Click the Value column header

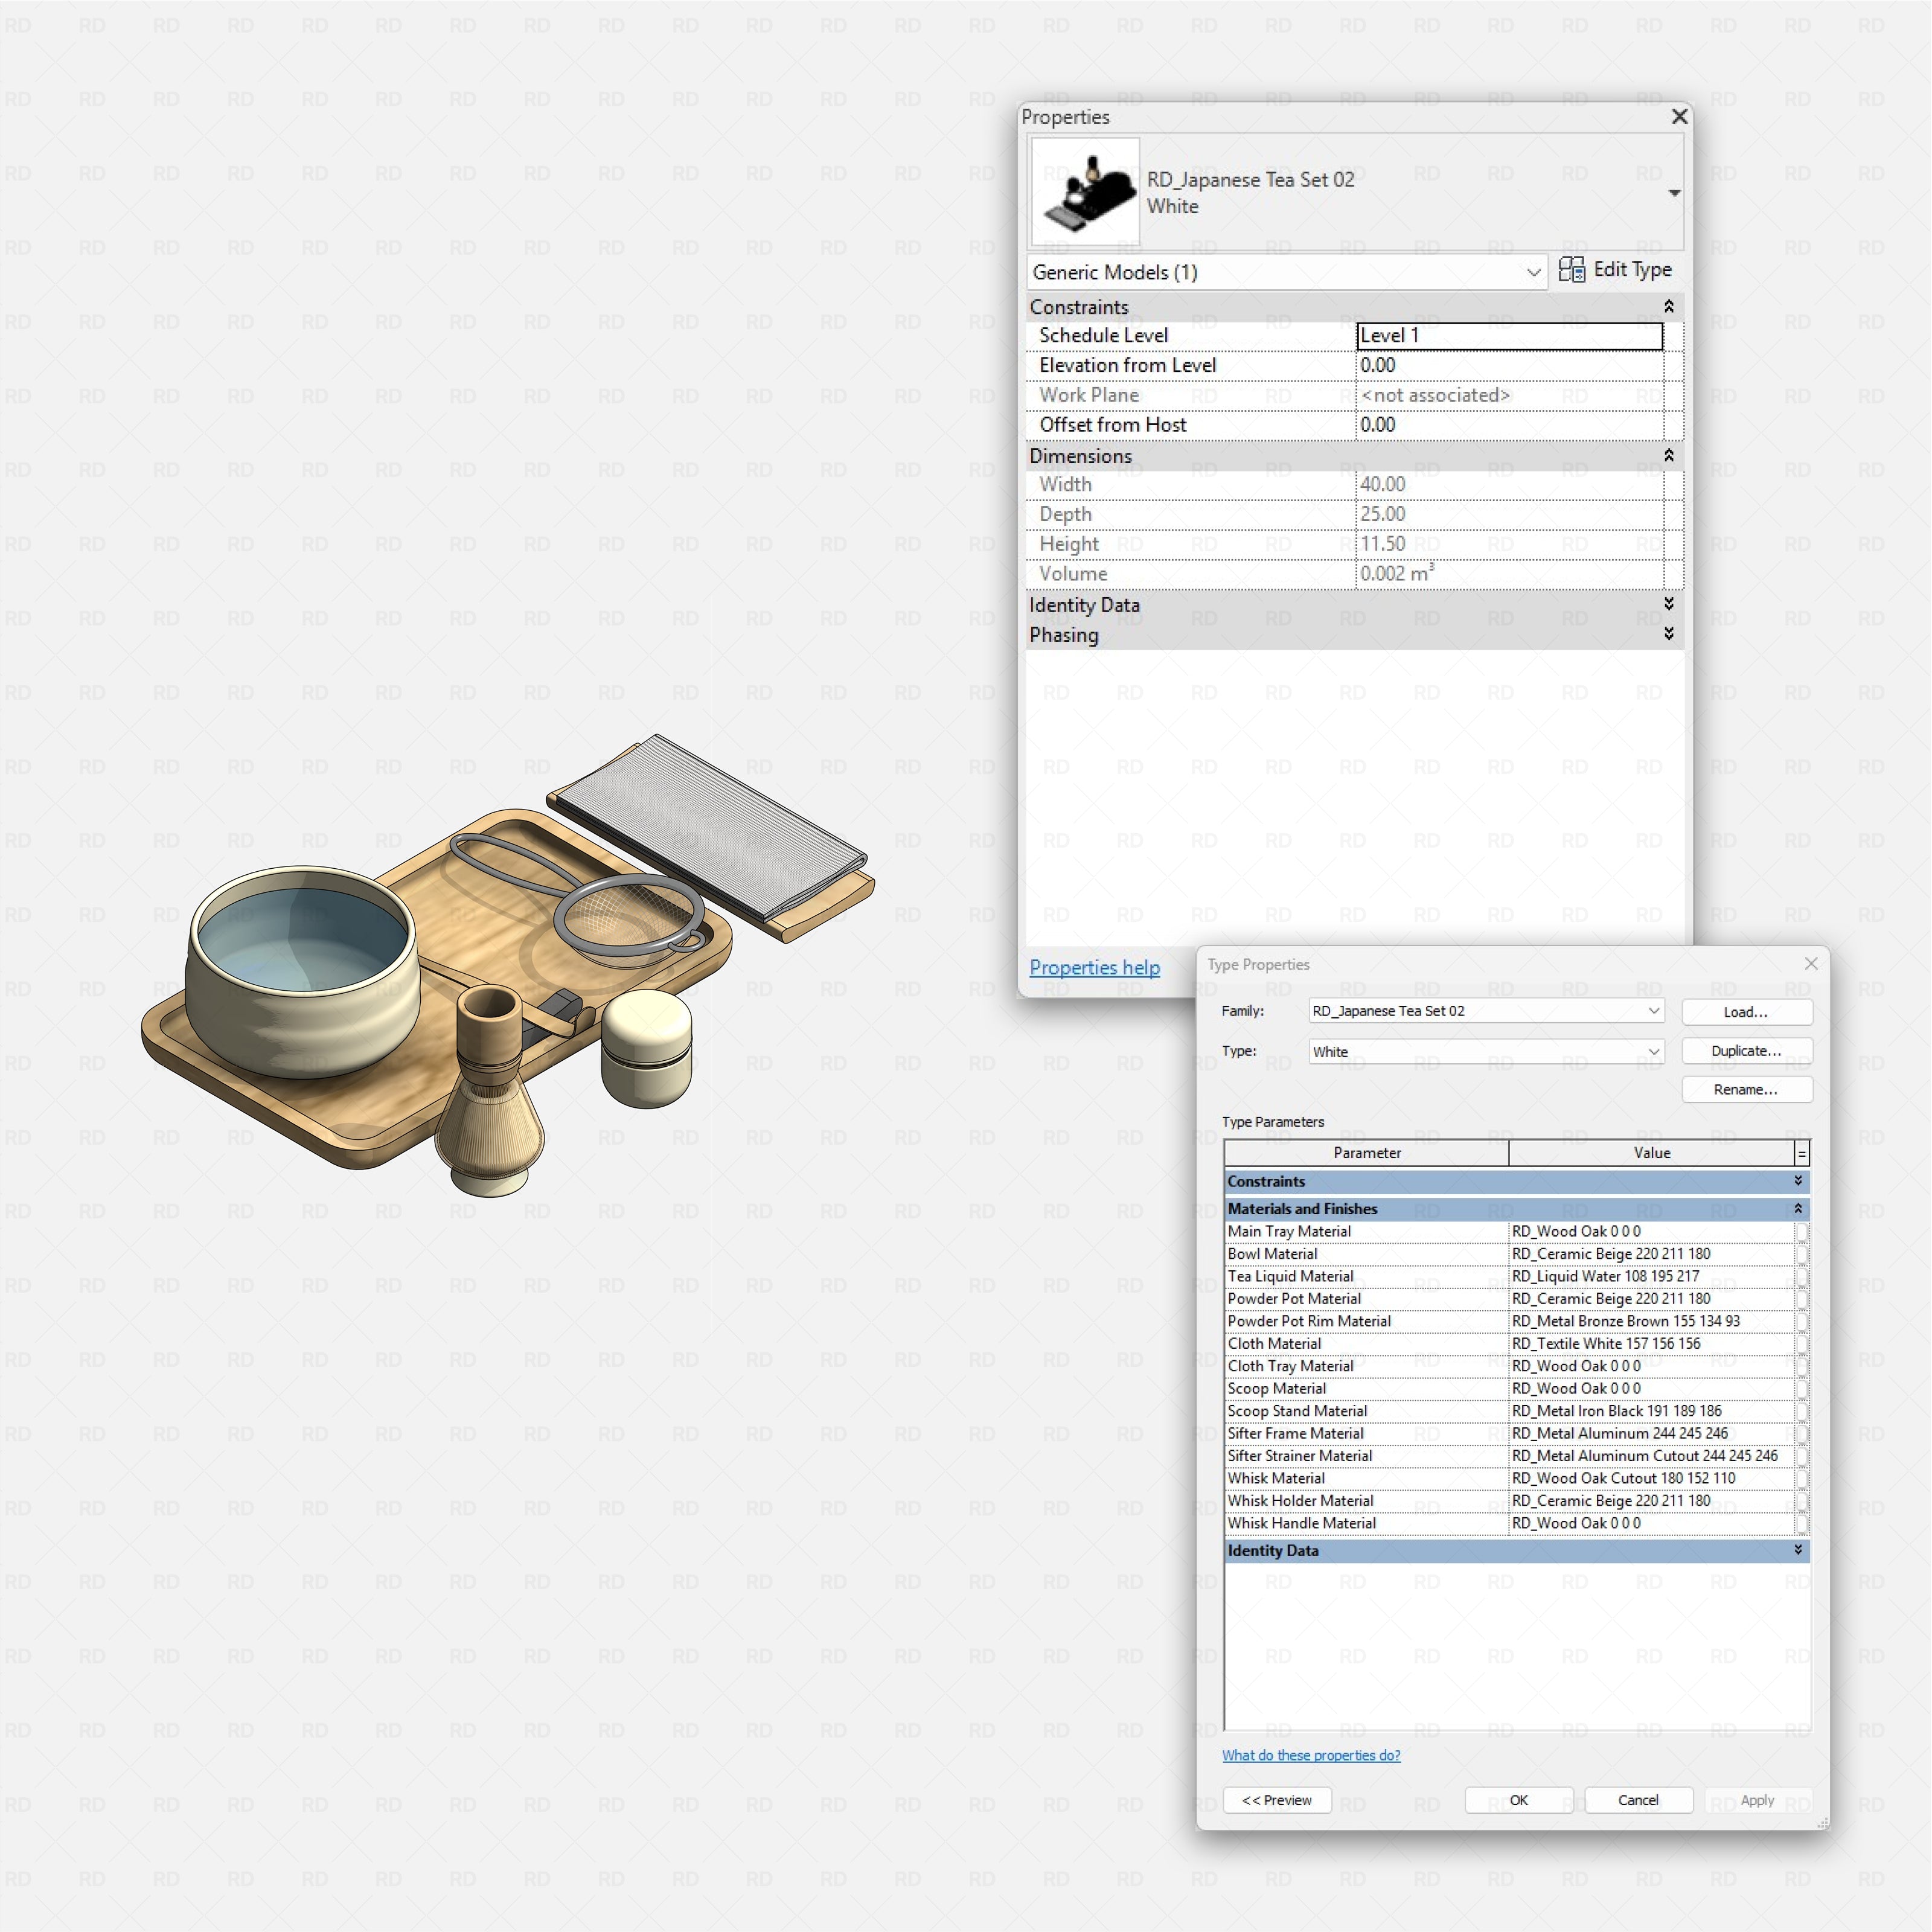[x=1652, y=1153]
